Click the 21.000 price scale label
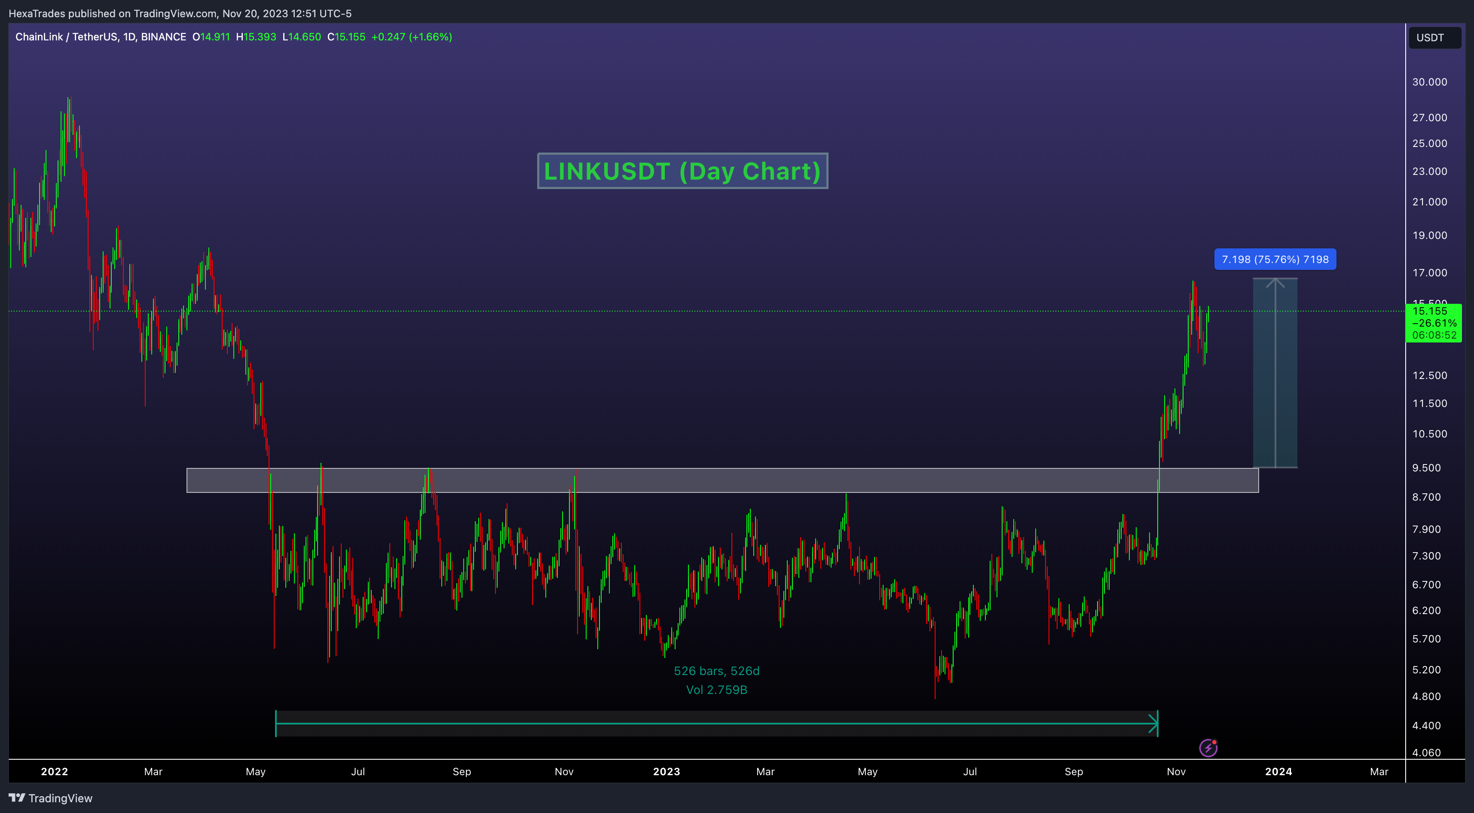The width and height of the screenshot is (1474, 813). coord(1429,202)
